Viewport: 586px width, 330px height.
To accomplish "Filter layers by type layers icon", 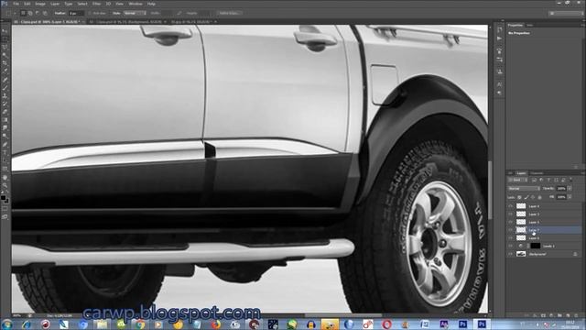I will point(549,180).
